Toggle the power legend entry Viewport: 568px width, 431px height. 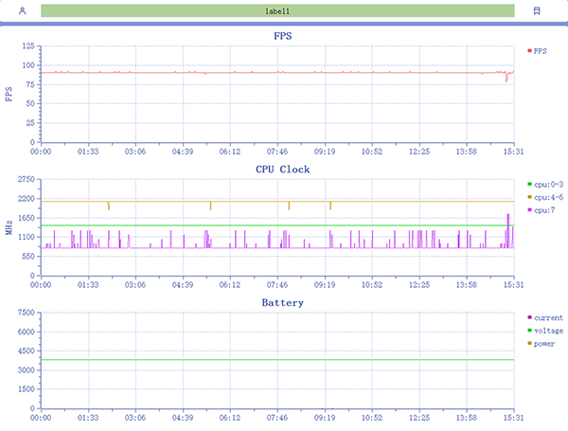click(542, 344)
